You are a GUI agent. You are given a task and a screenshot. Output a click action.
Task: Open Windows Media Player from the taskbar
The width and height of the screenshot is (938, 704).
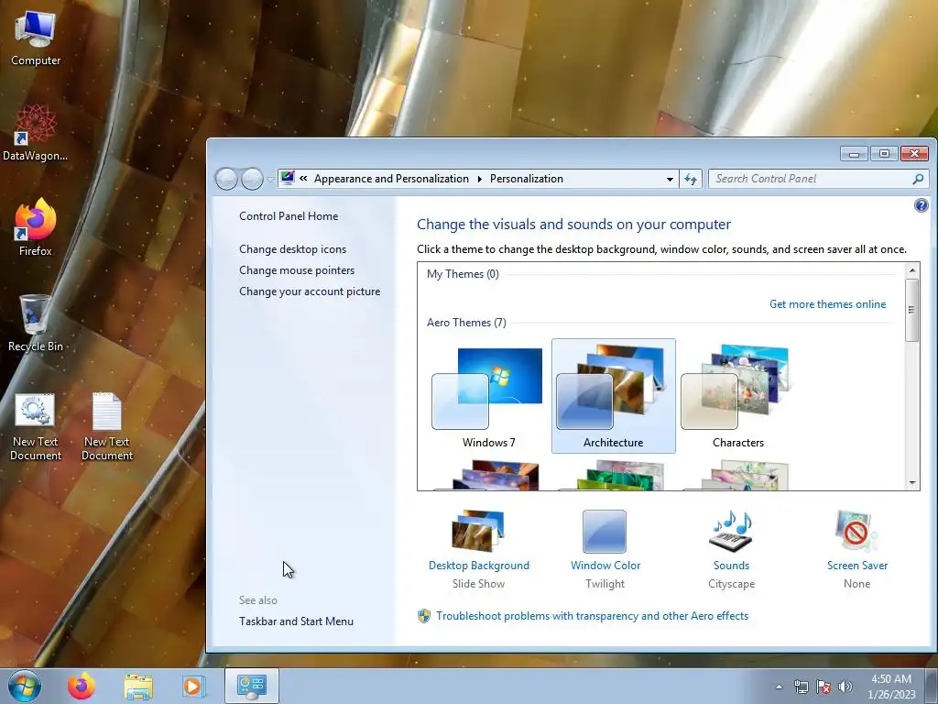194,687
